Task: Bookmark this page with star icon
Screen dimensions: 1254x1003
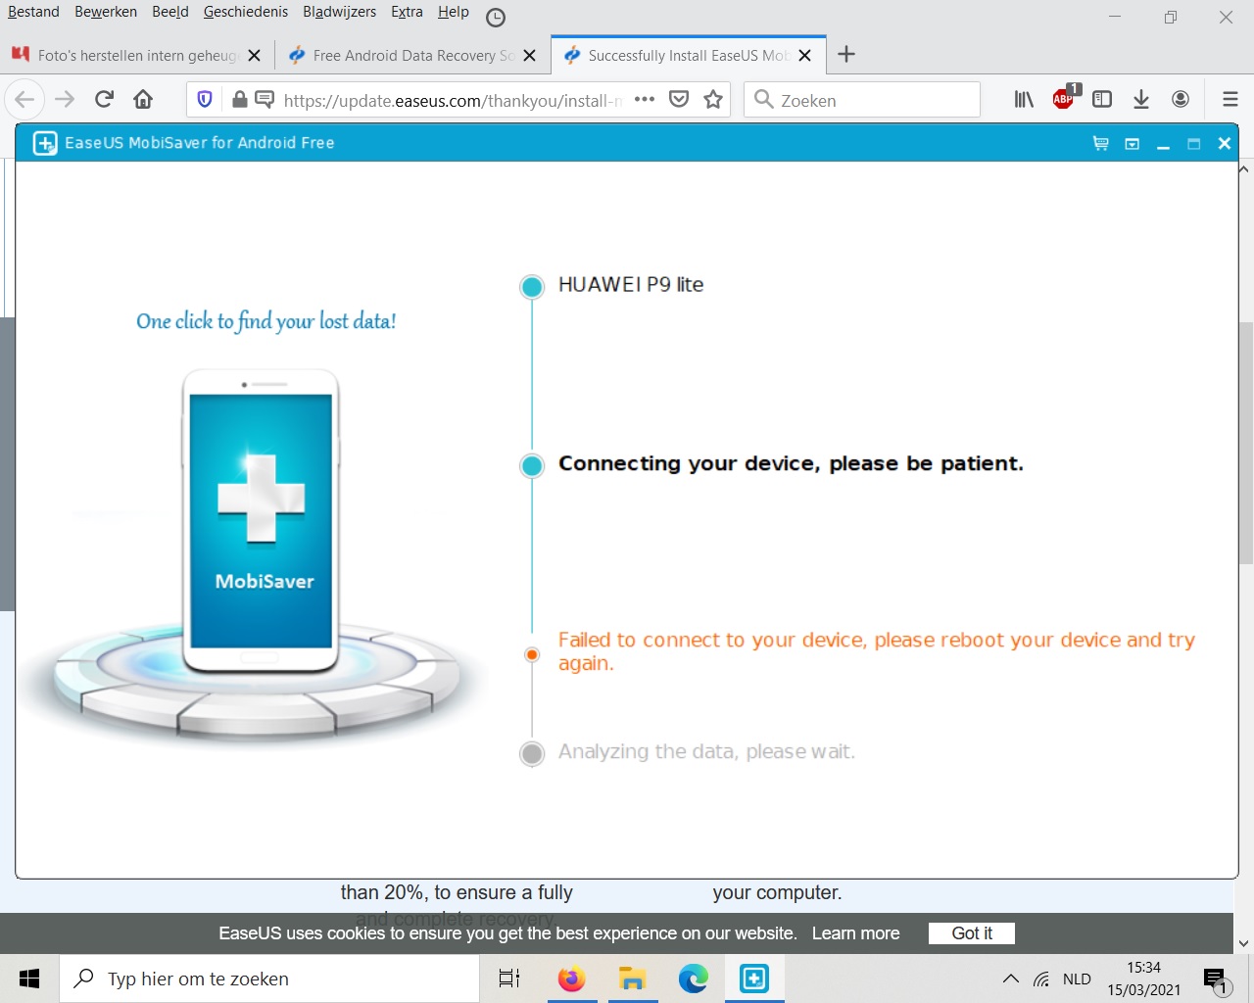Action: [x=713, y=99]
